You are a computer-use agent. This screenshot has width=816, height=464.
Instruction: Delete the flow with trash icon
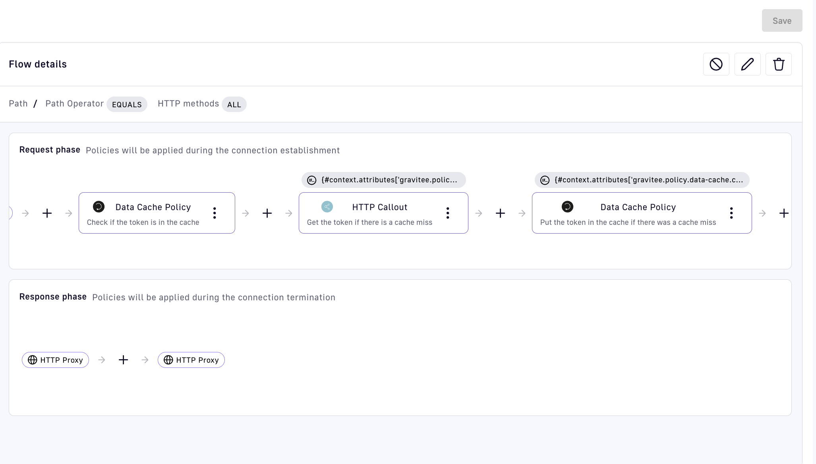tap(778, 64)
